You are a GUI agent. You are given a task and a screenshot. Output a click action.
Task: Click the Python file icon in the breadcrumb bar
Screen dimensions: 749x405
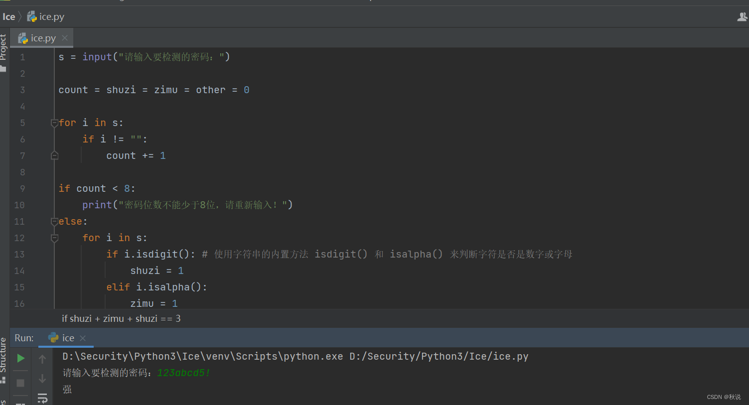[32, 17]
